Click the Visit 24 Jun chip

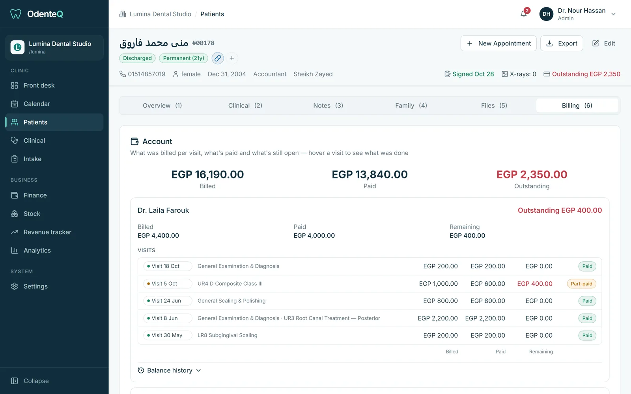(168, 301)
